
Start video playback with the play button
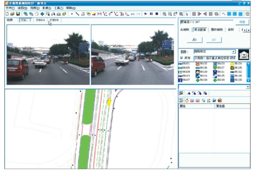pyautogui.click(x=146, y=14)
